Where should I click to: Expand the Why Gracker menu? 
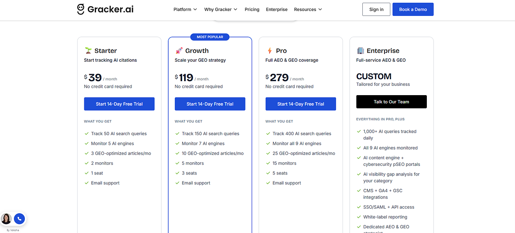click(x=221, y=9)
